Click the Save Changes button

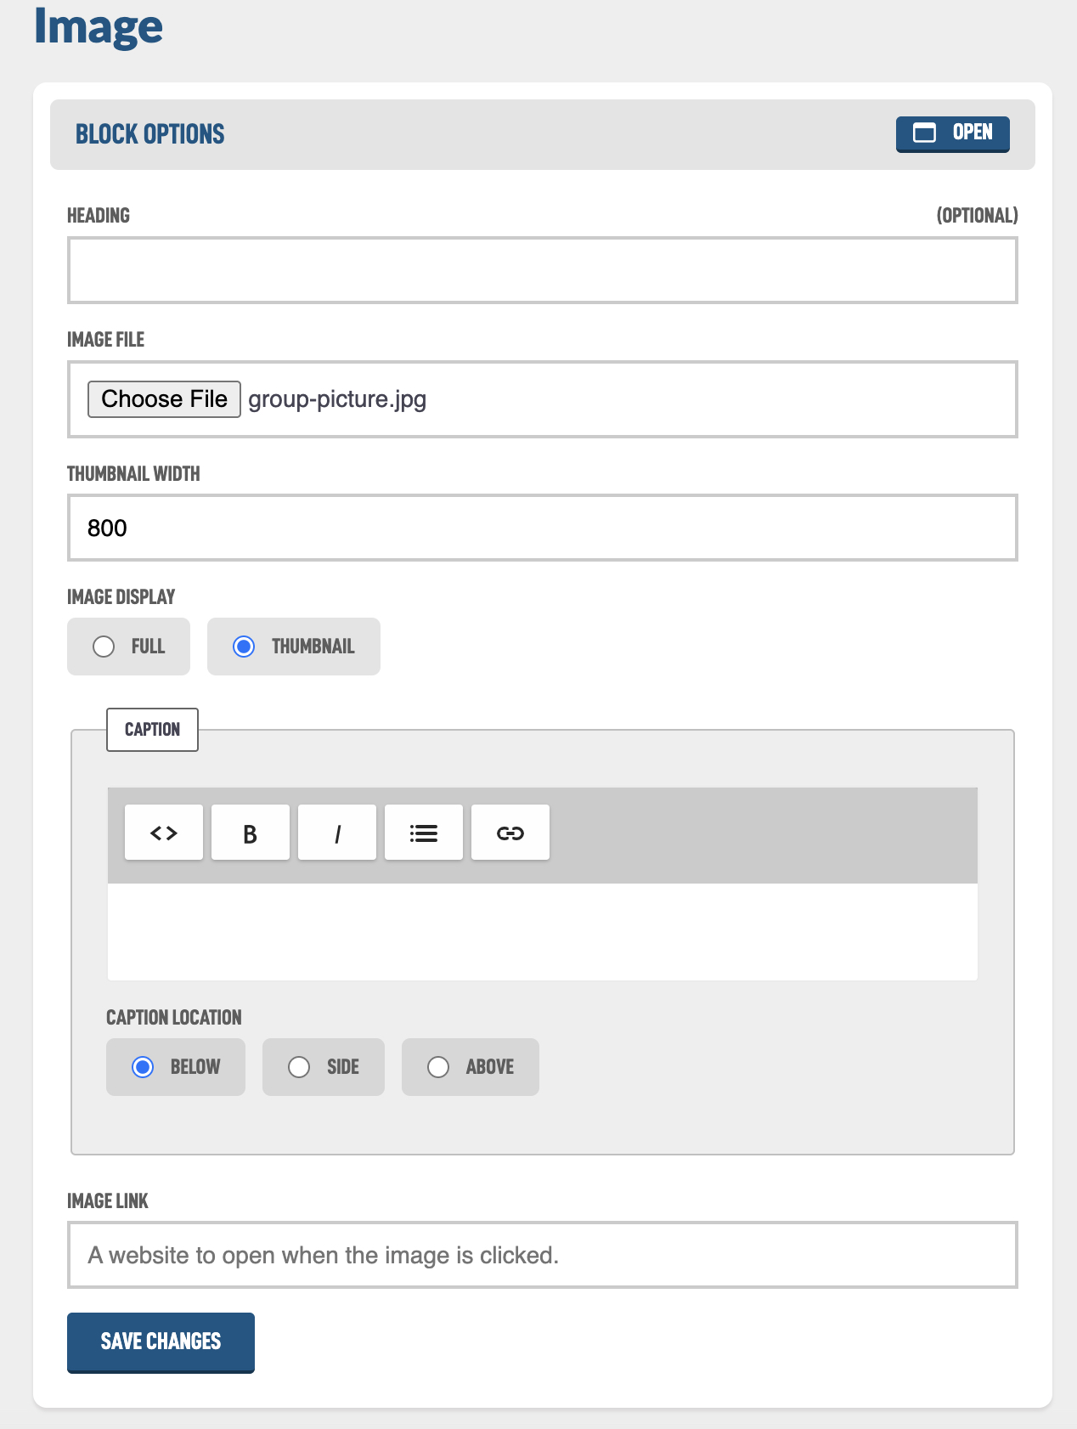pos(161,1341)
